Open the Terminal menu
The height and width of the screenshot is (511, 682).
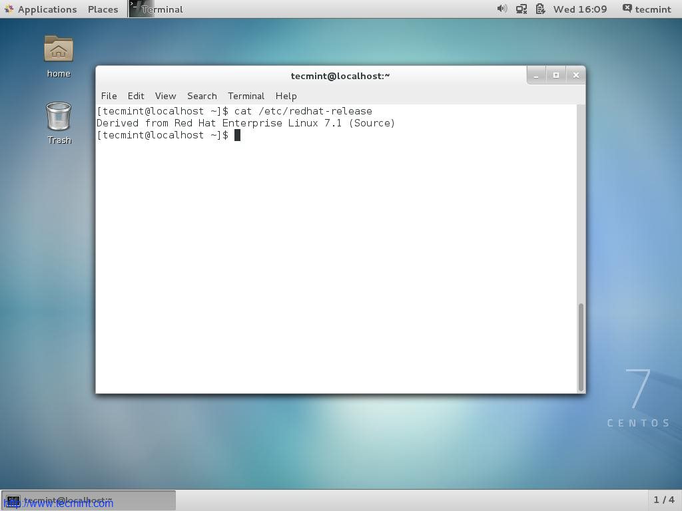(246, 96)
